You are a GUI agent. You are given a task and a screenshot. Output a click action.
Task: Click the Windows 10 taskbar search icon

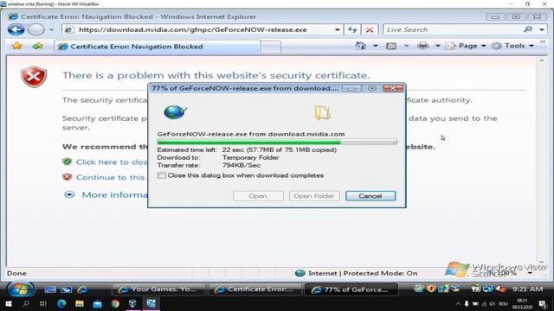(x=25, y=303)
